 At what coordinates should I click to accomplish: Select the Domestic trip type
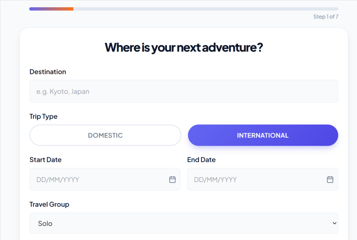click(105, 135)
